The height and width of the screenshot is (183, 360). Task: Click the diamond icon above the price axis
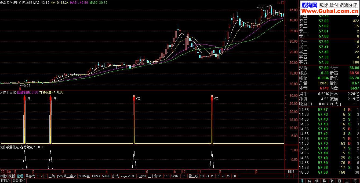pos(279,3)
